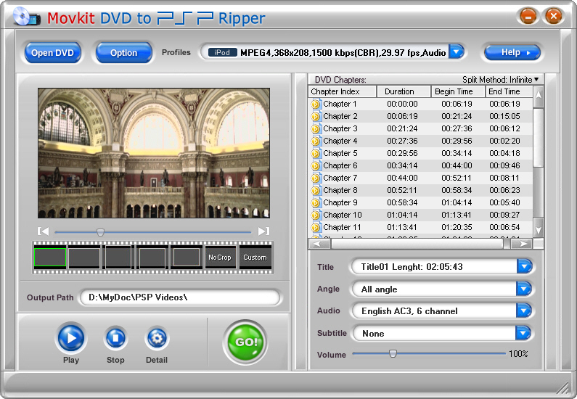This screenshot has width=577, height=399.
Task: Click the chapter list scroll right arrow
Action: pos(522,244)
